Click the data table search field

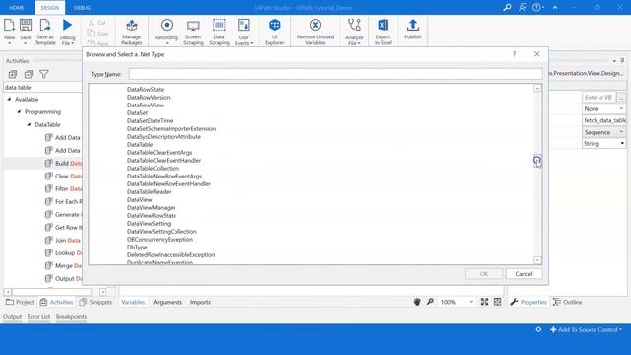[x=42, y=87]
